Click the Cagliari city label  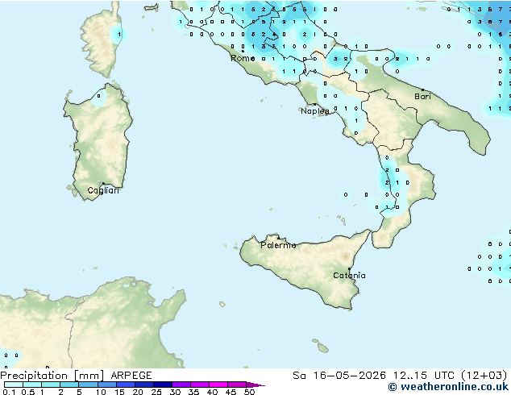click(x=103, y=190)
